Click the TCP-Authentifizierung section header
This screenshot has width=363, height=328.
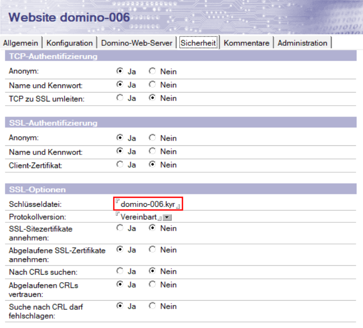181,56
